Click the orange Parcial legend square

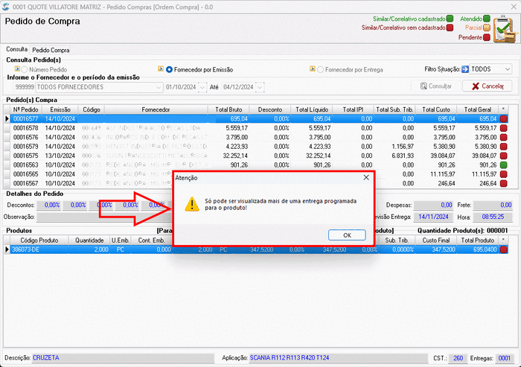pyautogui.click(x=487, y=28)
